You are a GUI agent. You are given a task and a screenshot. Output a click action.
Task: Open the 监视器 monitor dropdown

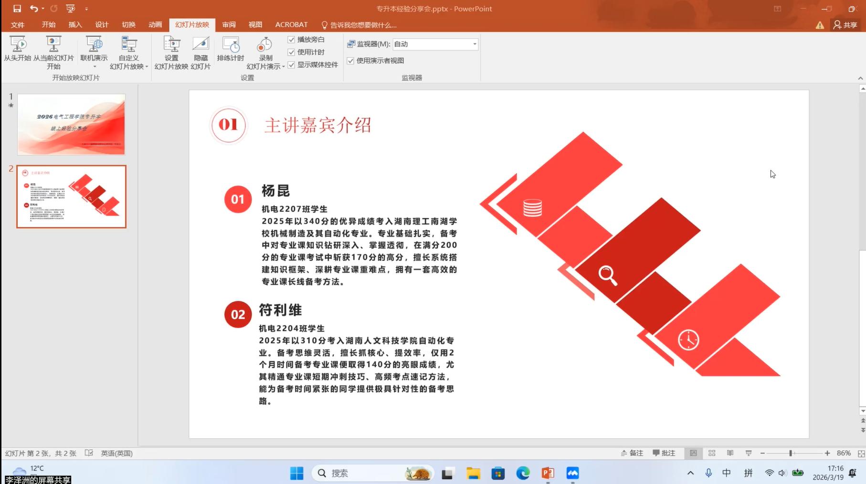click(474, 44)
